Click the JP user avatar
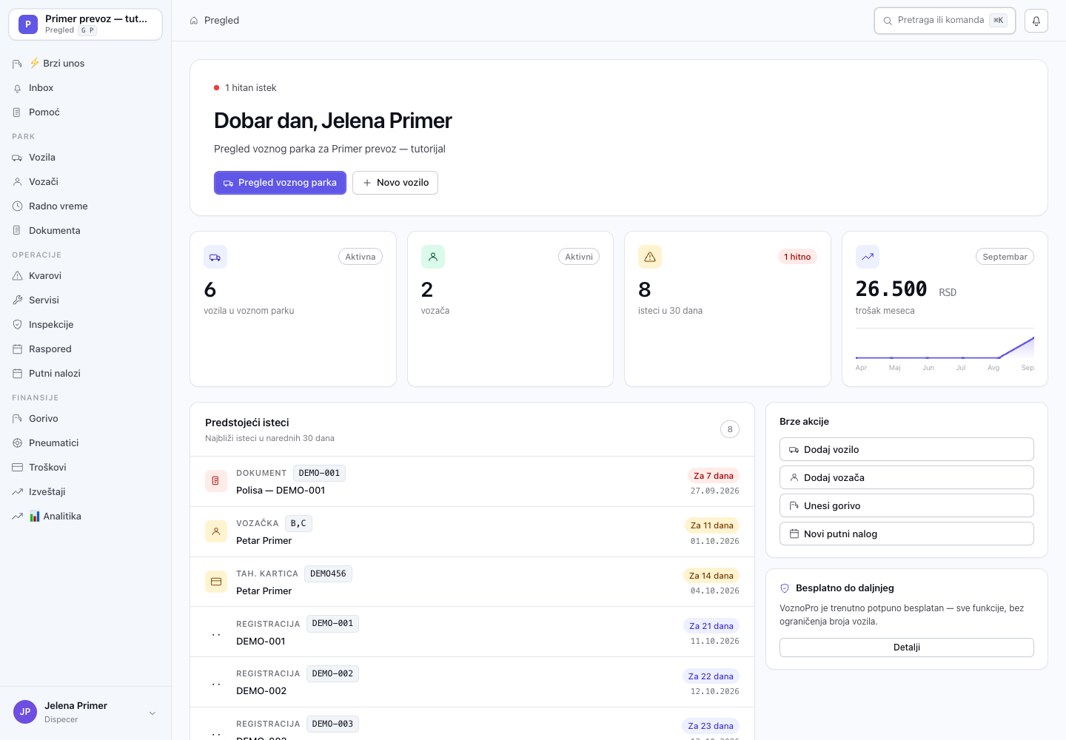 click(25, 712)
